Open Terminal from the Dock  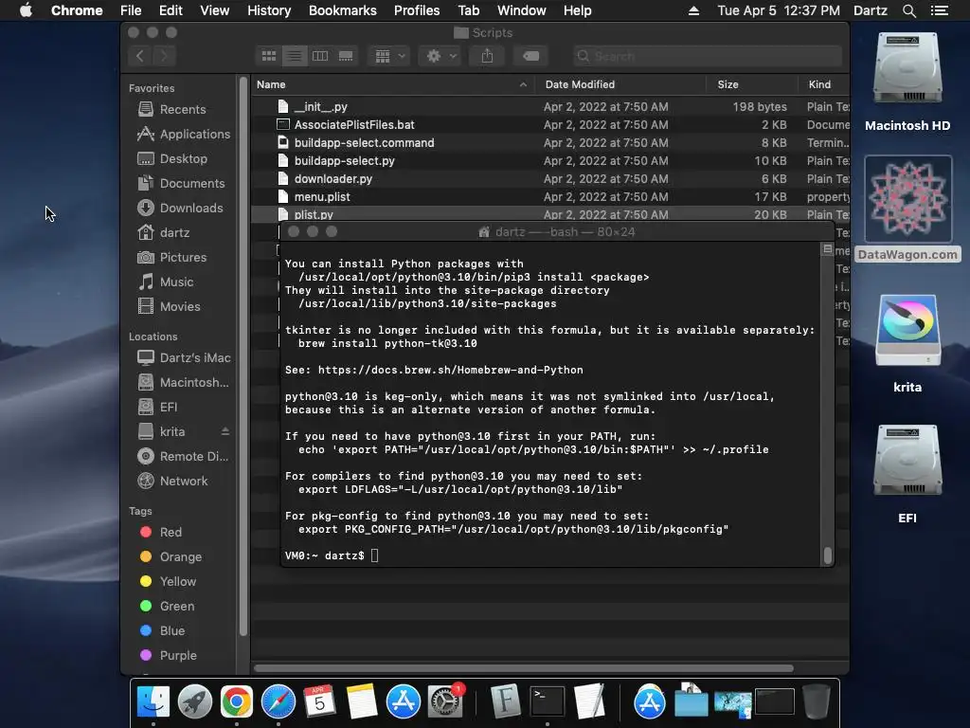click(548, 702)
